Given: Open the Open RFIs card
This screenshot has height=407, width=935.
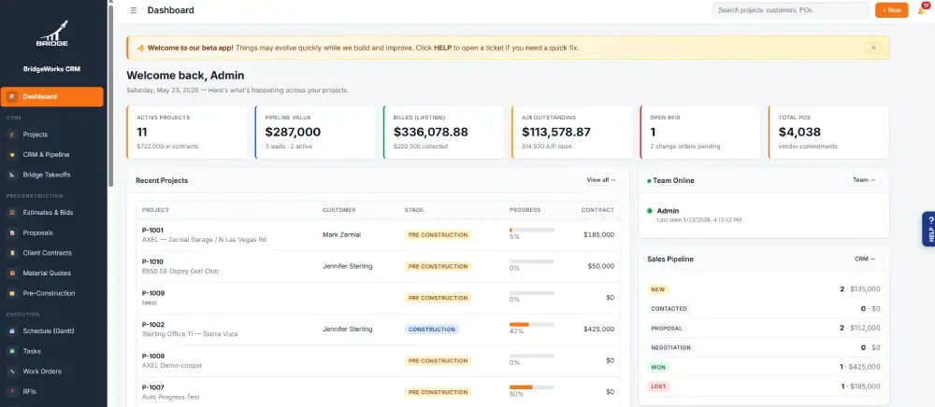Looking at the screenshot, I should (700, 133).
